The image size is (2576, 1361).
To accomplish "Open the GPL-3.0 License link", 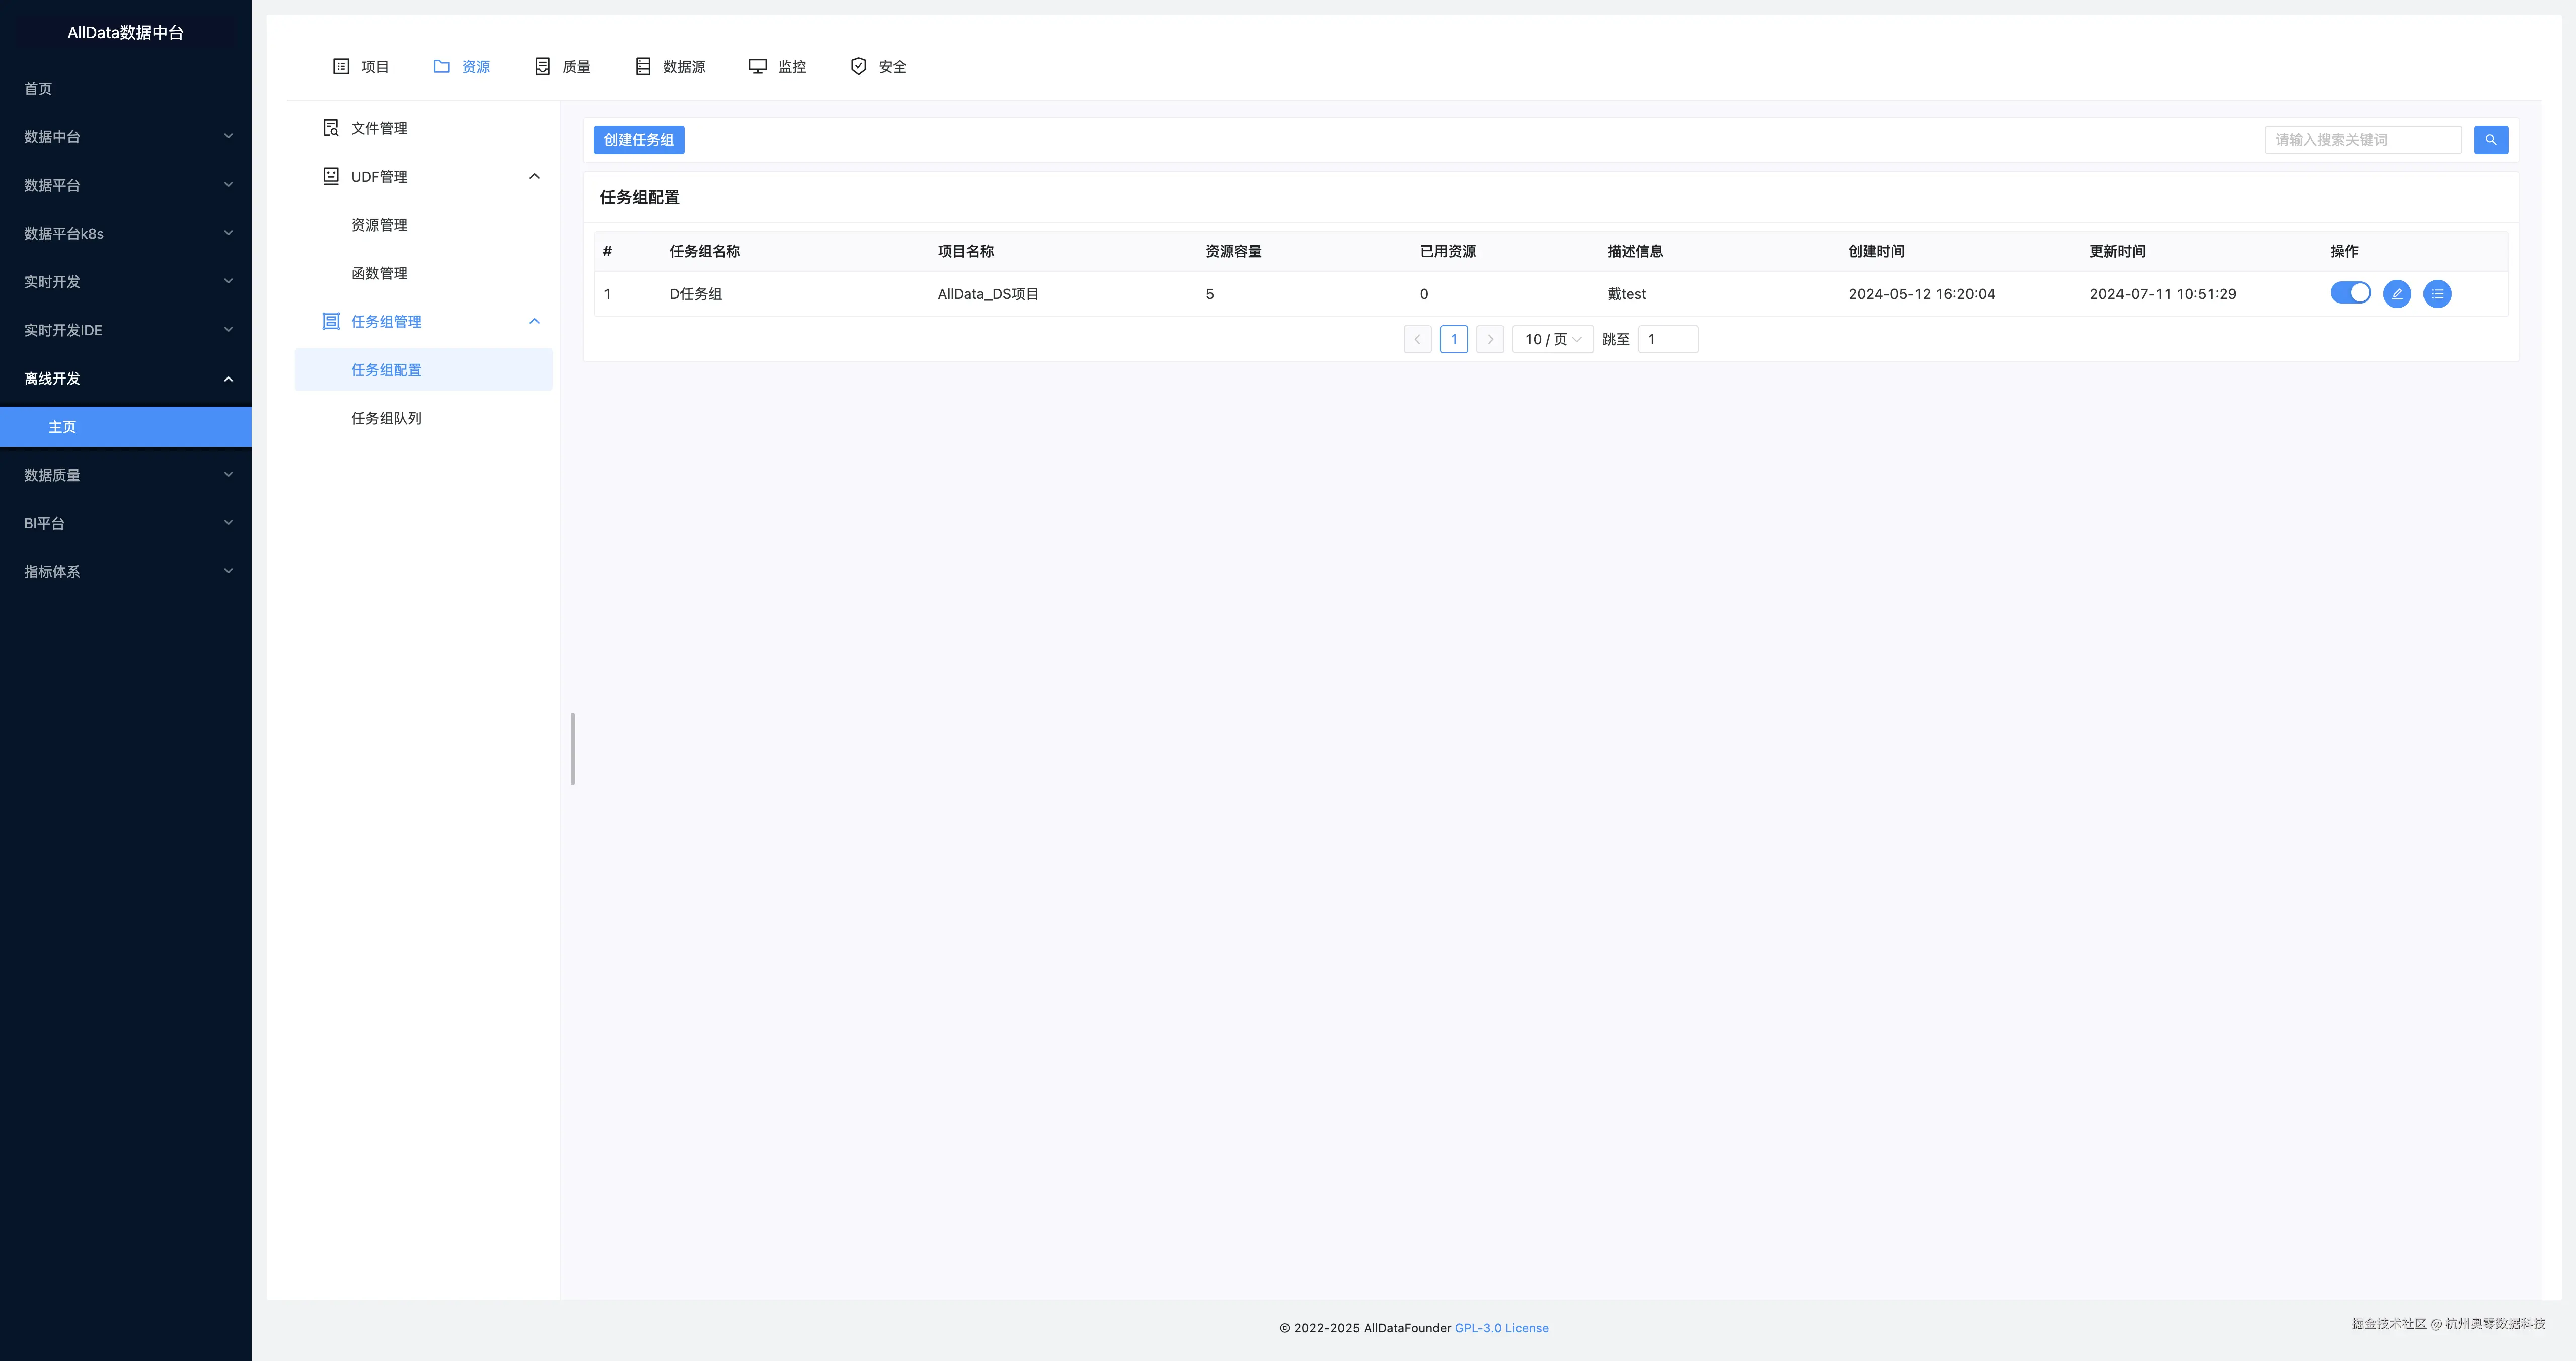I will pos(1501,1328).
